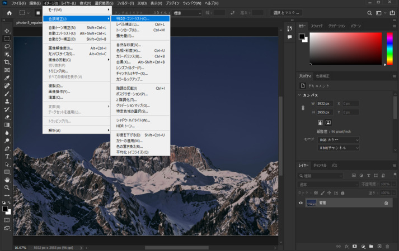This screenshot has width=399, height=251.
Task: Activate the Zoom tool
Action: tap(7, 187)
